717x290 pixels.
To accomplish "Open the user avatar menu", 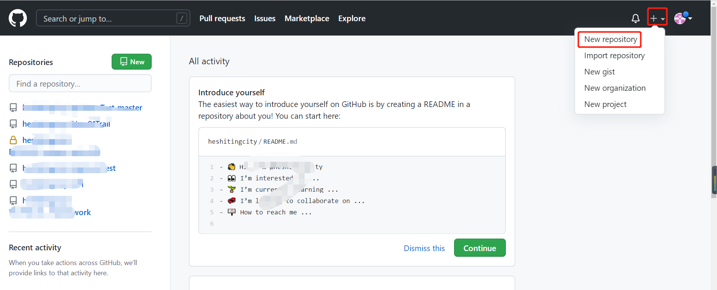I will tap(683, 18).
